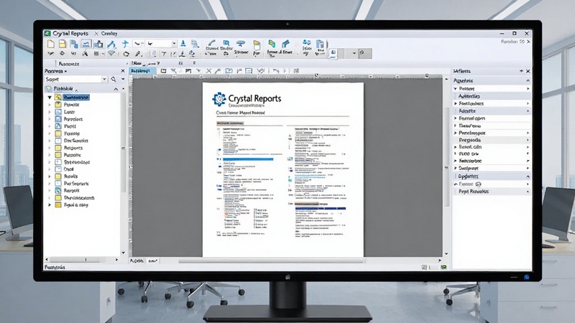This screenshot has height=323, width=575.
Task: Close the left panel with its X button
Action: pos(123,70)
